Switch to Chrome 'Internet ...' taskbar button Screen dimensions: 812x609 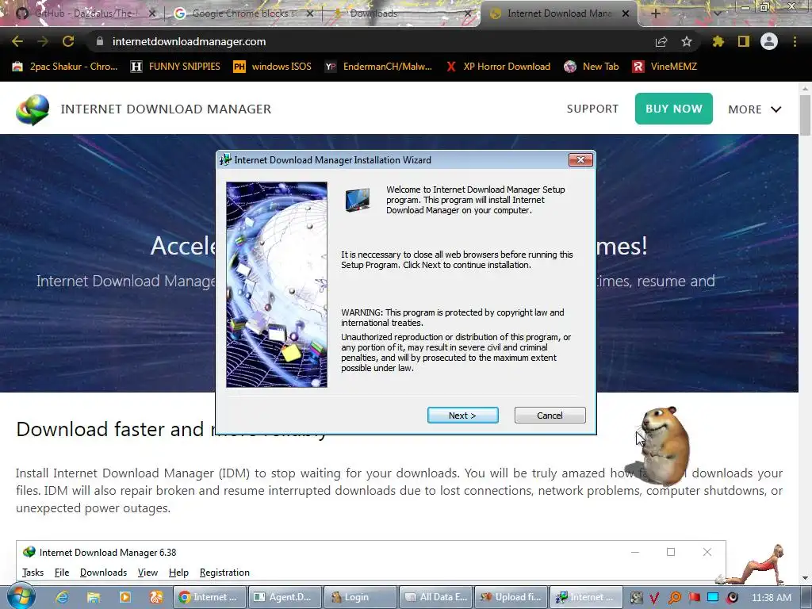209,597
